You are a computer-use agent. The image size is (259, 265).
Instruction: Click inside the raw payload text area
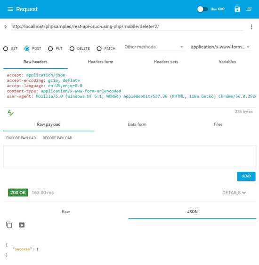coord(129,157)
